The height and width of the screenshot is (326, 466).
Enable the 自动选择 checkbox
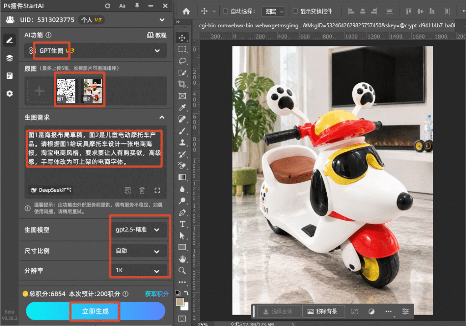coord(225,11)
